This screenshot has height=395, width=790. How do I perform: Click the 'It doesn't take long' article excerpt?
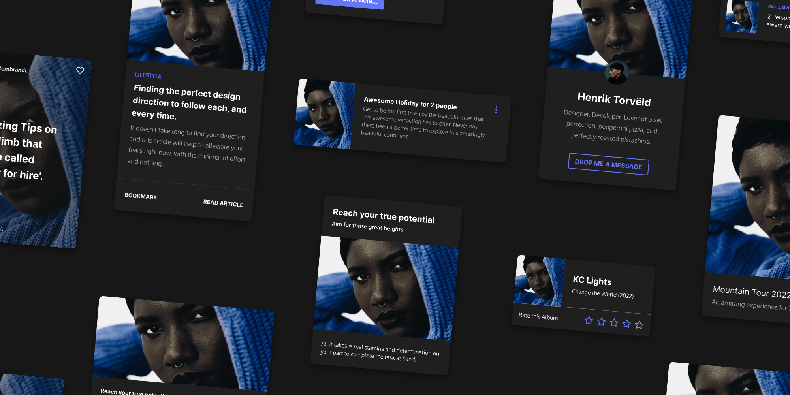186,146
